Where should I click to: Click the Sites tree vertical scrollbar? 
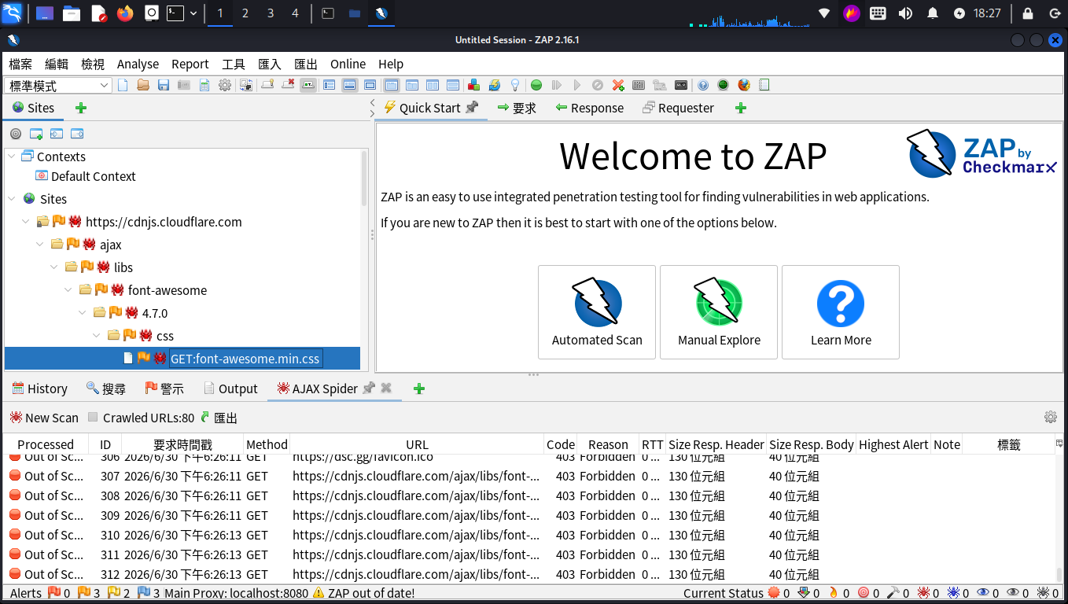(364, 179)
